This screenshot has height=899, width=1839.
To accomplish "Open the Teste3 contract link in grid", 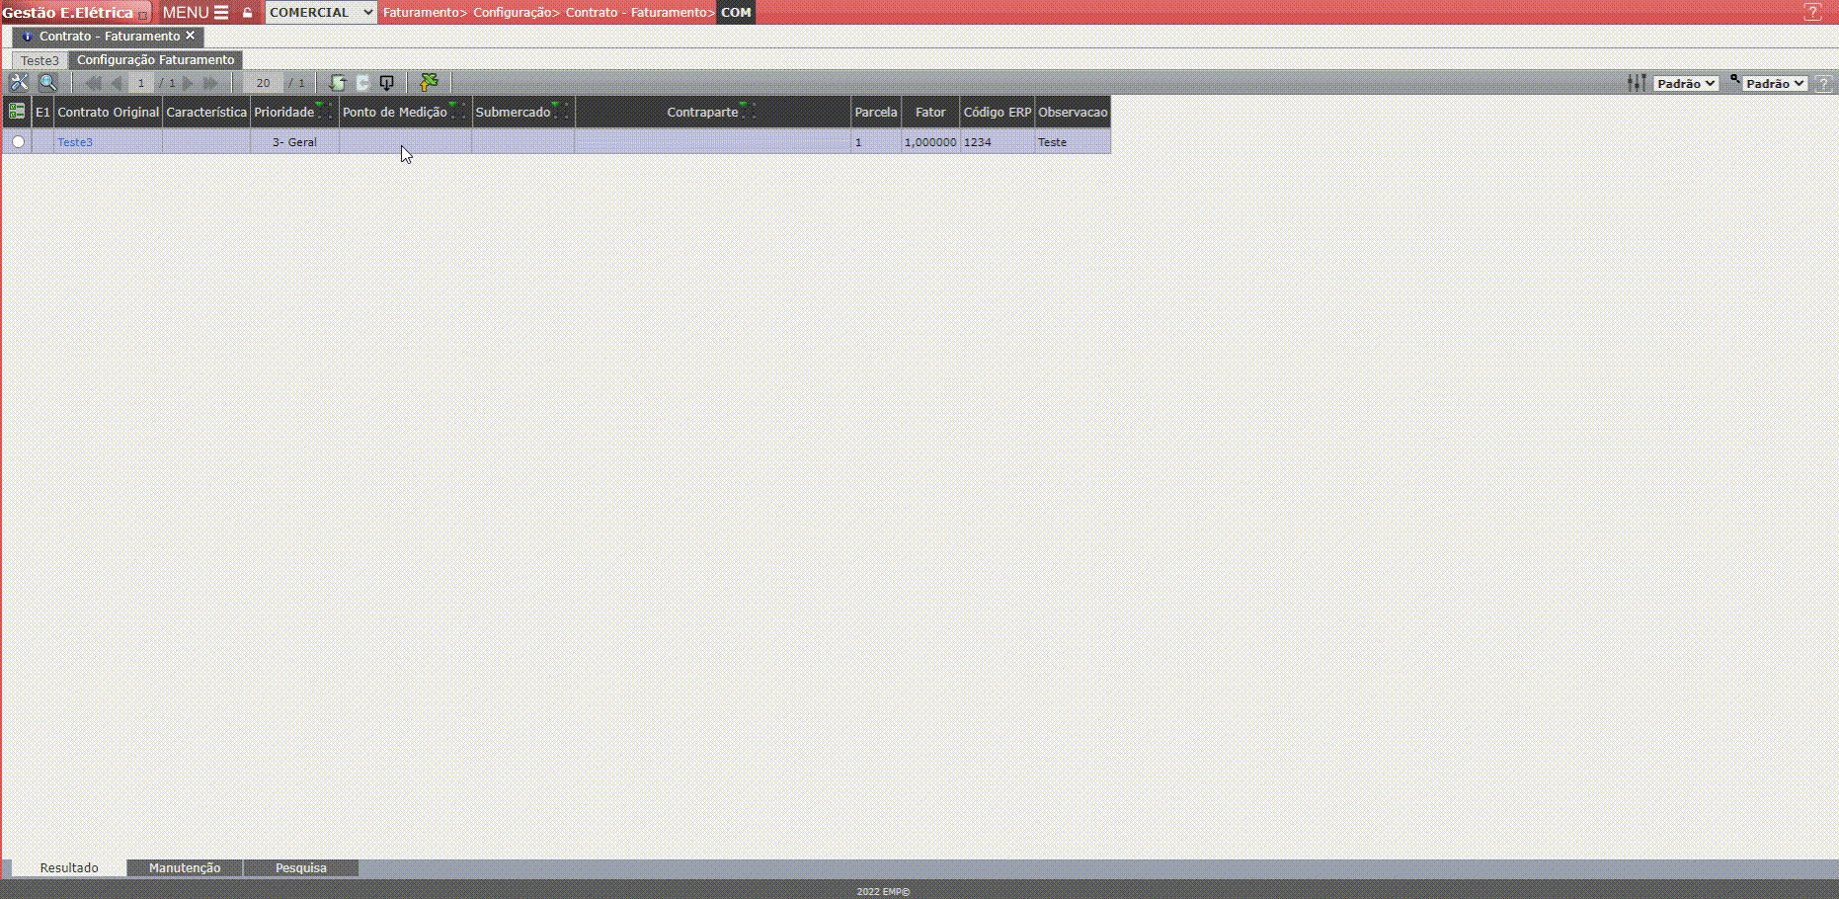I will point(75,142).
